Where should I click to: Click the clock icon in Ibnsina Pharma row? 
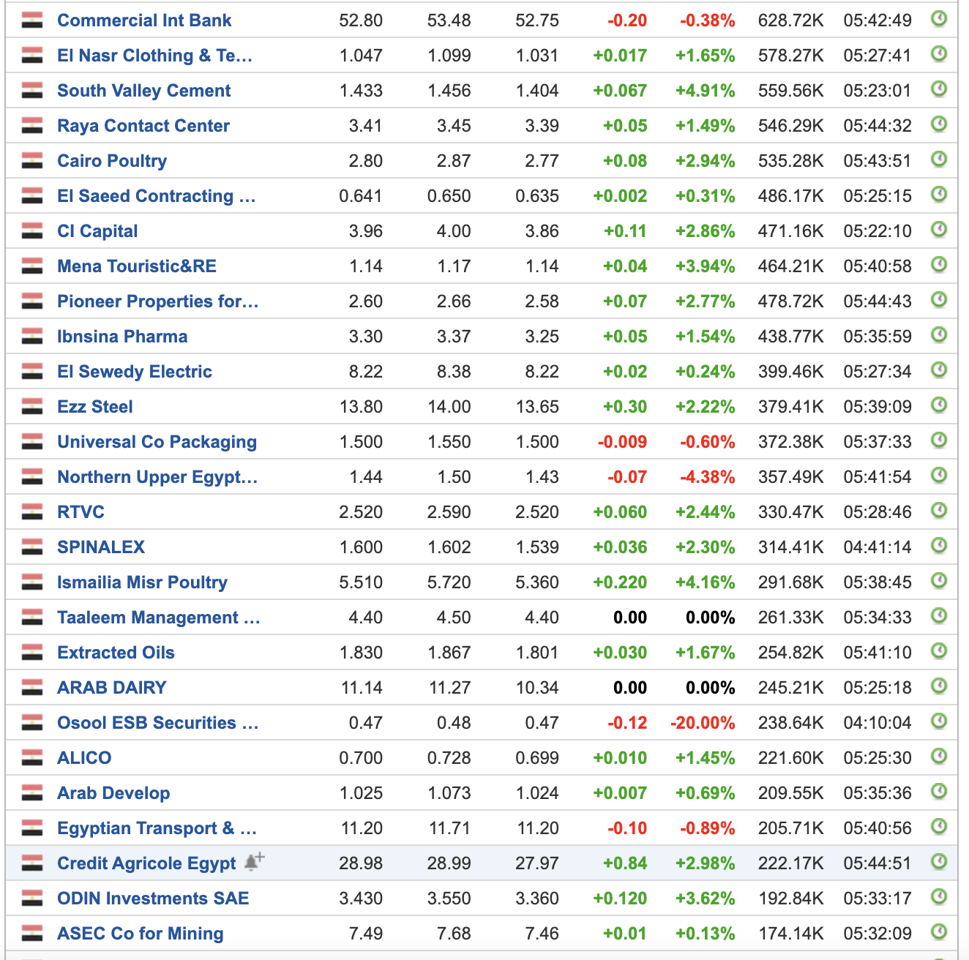[x=939, y=335]
